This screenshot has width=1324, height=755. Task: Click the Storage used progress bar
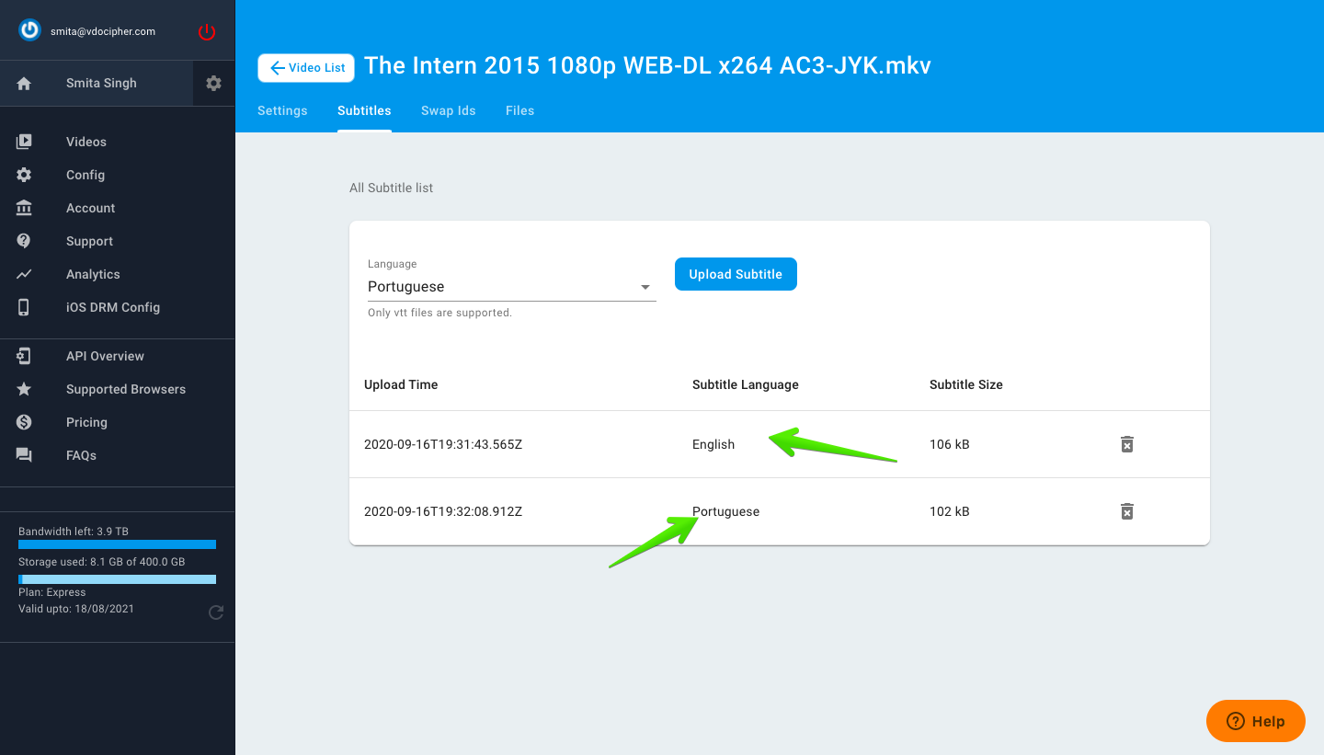coord(118,579)
